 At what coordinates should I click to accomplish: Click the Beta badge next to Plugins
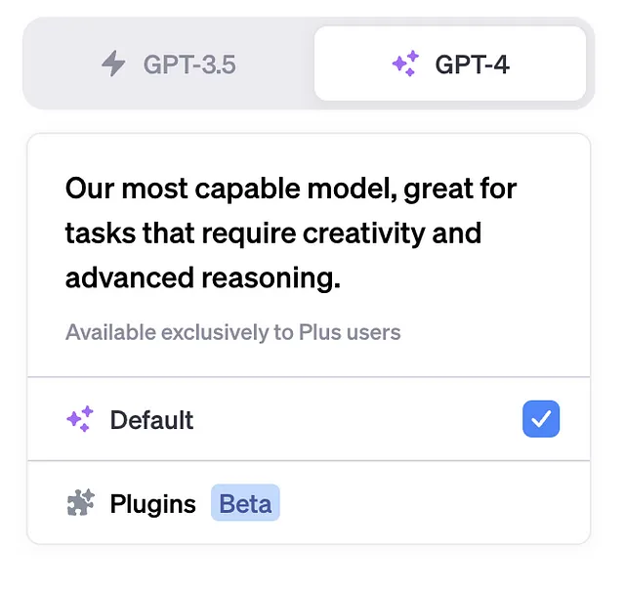point(245,503)
